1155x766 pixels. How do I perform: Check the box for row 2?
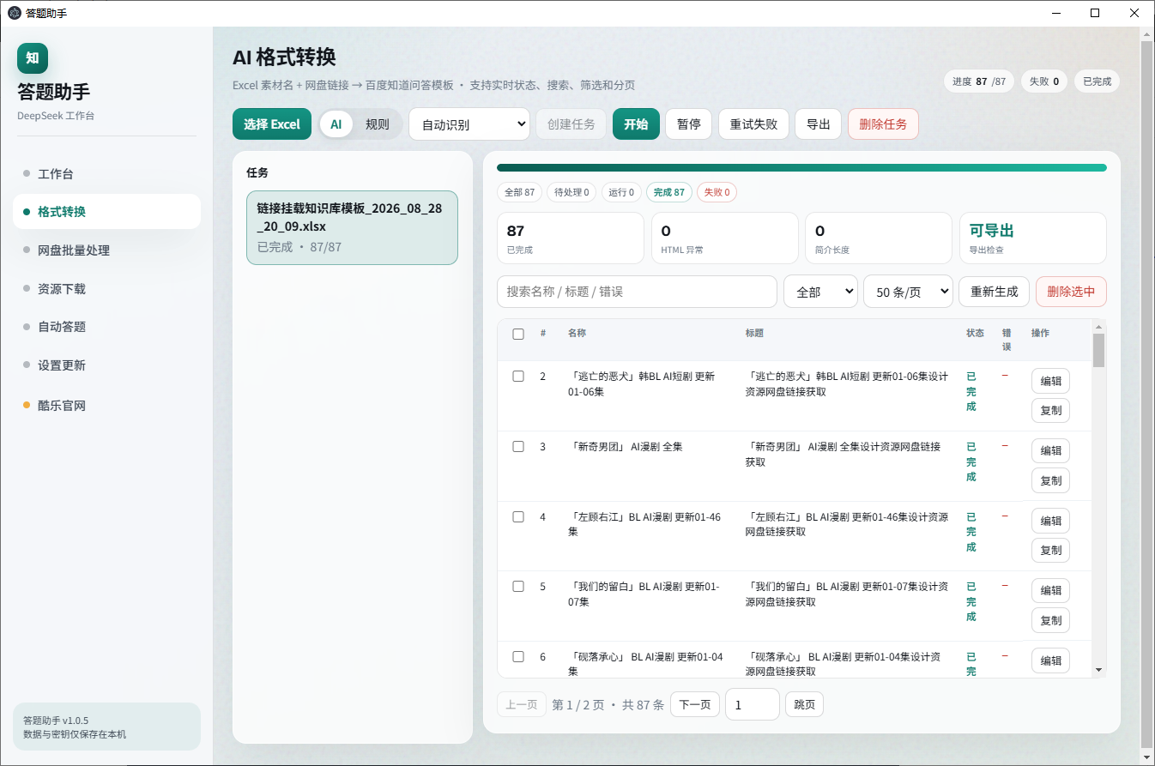(518, 376)
